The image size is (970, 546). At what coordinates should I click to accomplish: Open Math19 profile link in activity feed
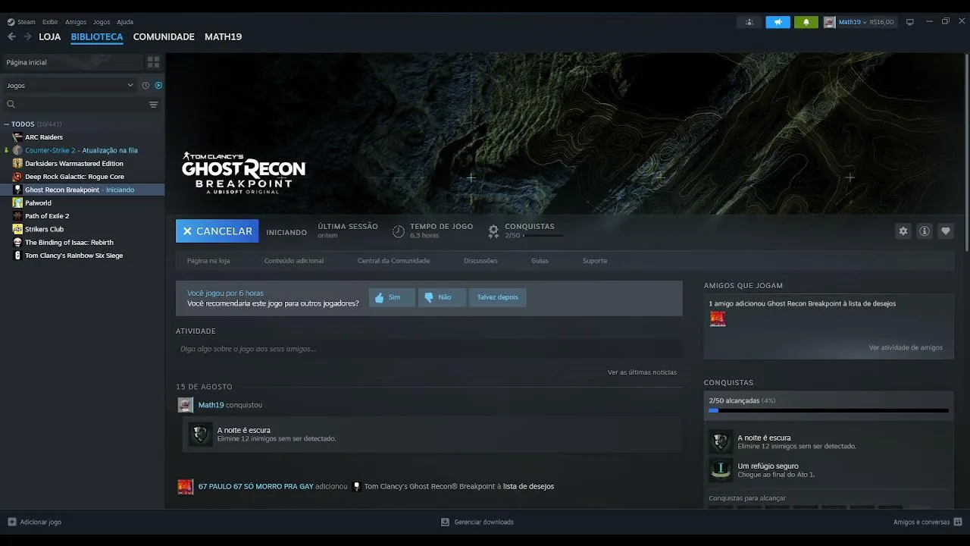(x=211, y=405)
